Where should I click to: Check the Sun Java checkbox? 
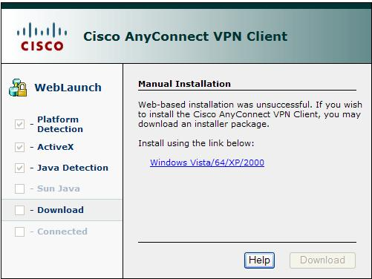pyautogui.click(x=19, y=188)
